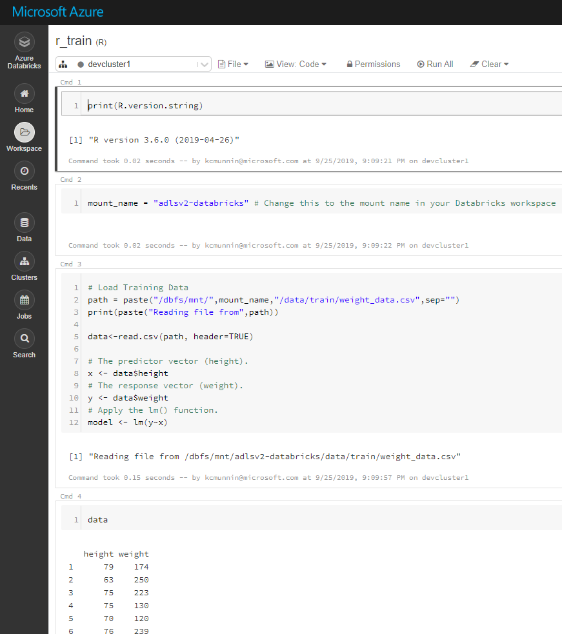Open the Workspace folder icon
The height and width of the screenshot is (634, 562).
click(x=25, y=132)
